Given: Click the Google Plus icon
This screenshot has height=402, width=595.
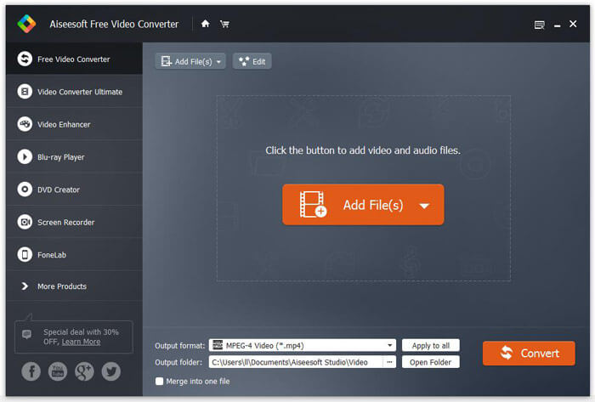Looking at the screenshot, I should coord(84,371).
